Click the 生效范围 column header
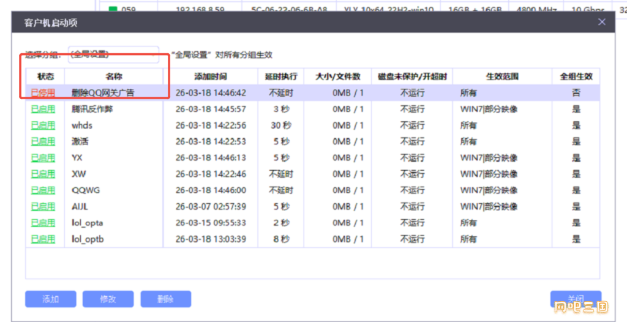This screenshot has width=627, height=322. (502, 77)
